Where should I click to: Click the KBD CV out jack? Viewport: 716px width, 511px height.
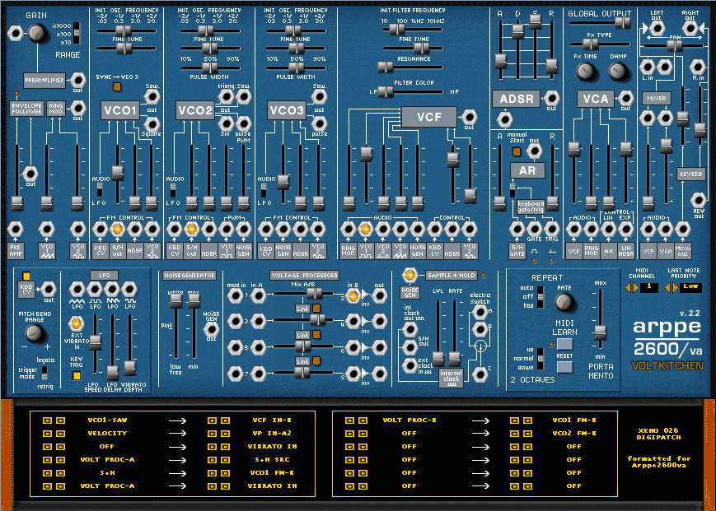coord(48,289)
